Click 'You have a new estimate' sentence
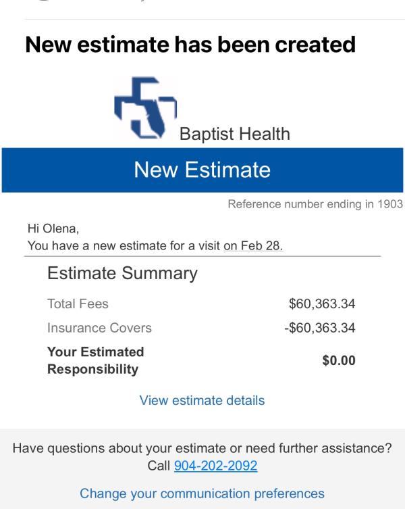This screenshot has height=509, width=405. (155, 245)
